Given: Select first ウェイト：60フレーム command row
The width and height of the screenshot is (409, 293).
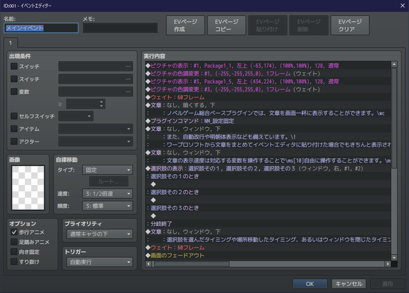Looking at the screenshot, I should [x=268, y=97].
